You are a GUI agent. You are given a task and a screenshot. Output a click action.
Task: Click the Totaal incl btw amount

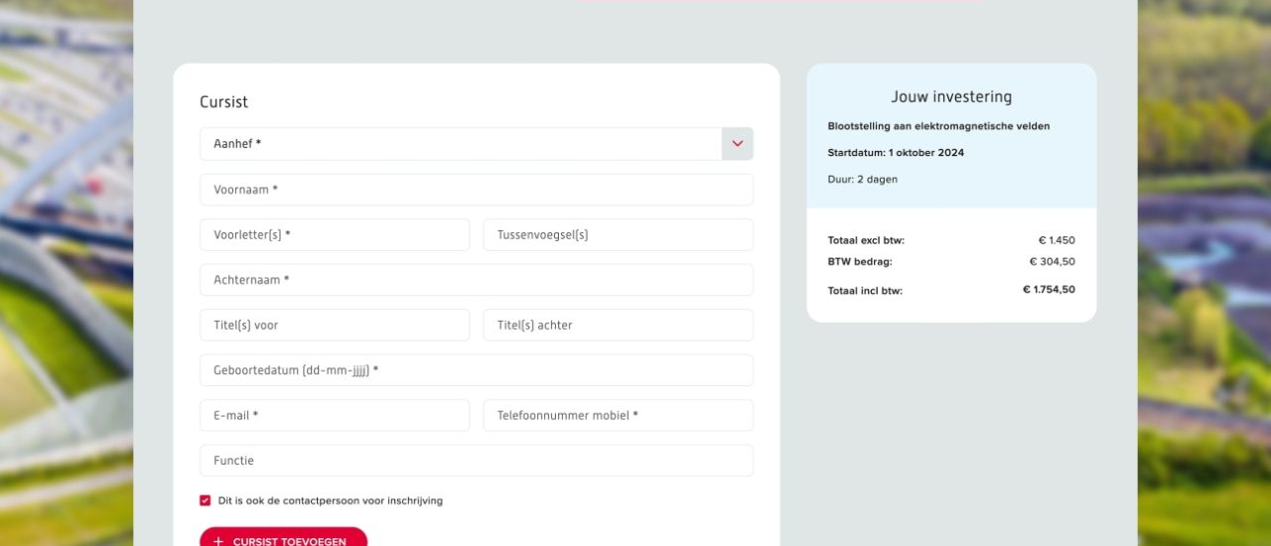tap(1049, 290)
